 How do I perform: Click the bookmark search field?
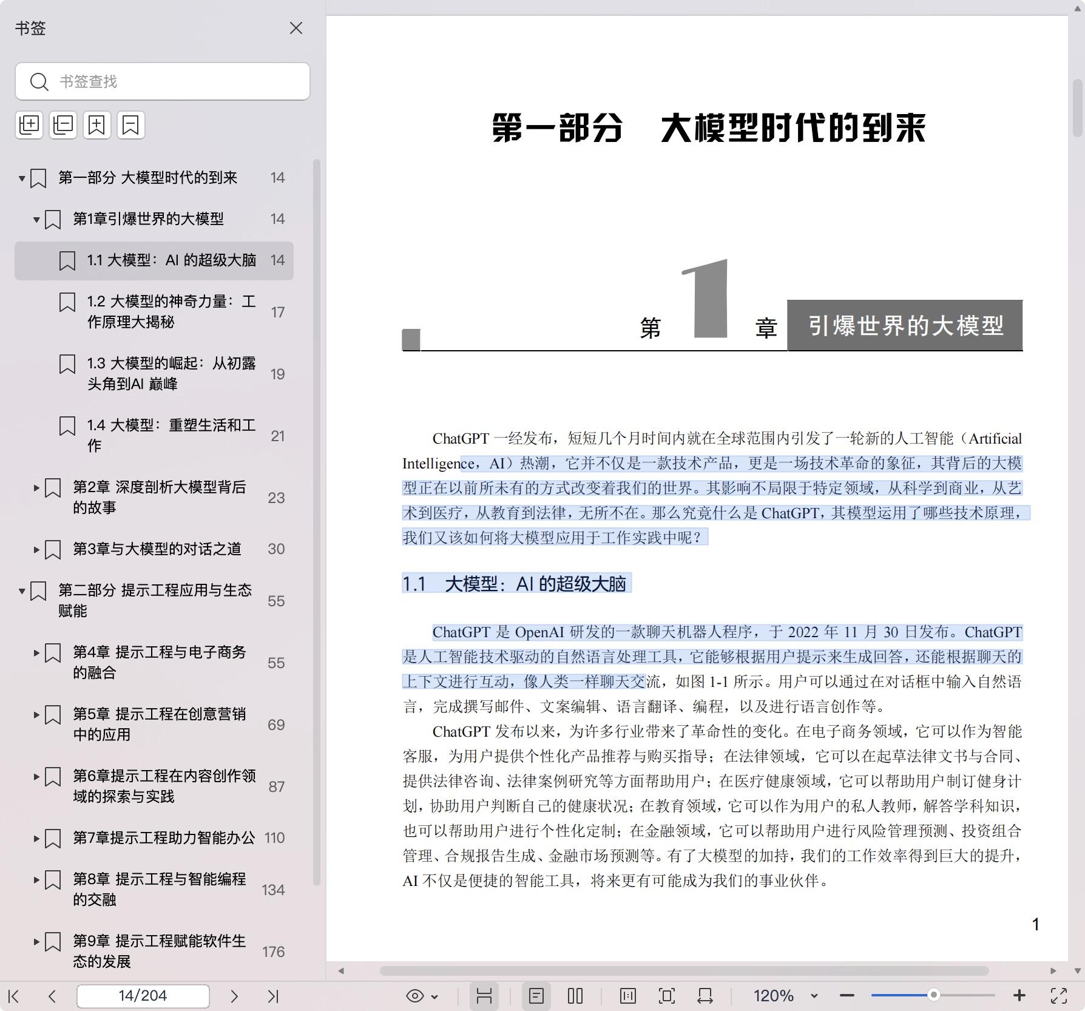coord(163,81)
